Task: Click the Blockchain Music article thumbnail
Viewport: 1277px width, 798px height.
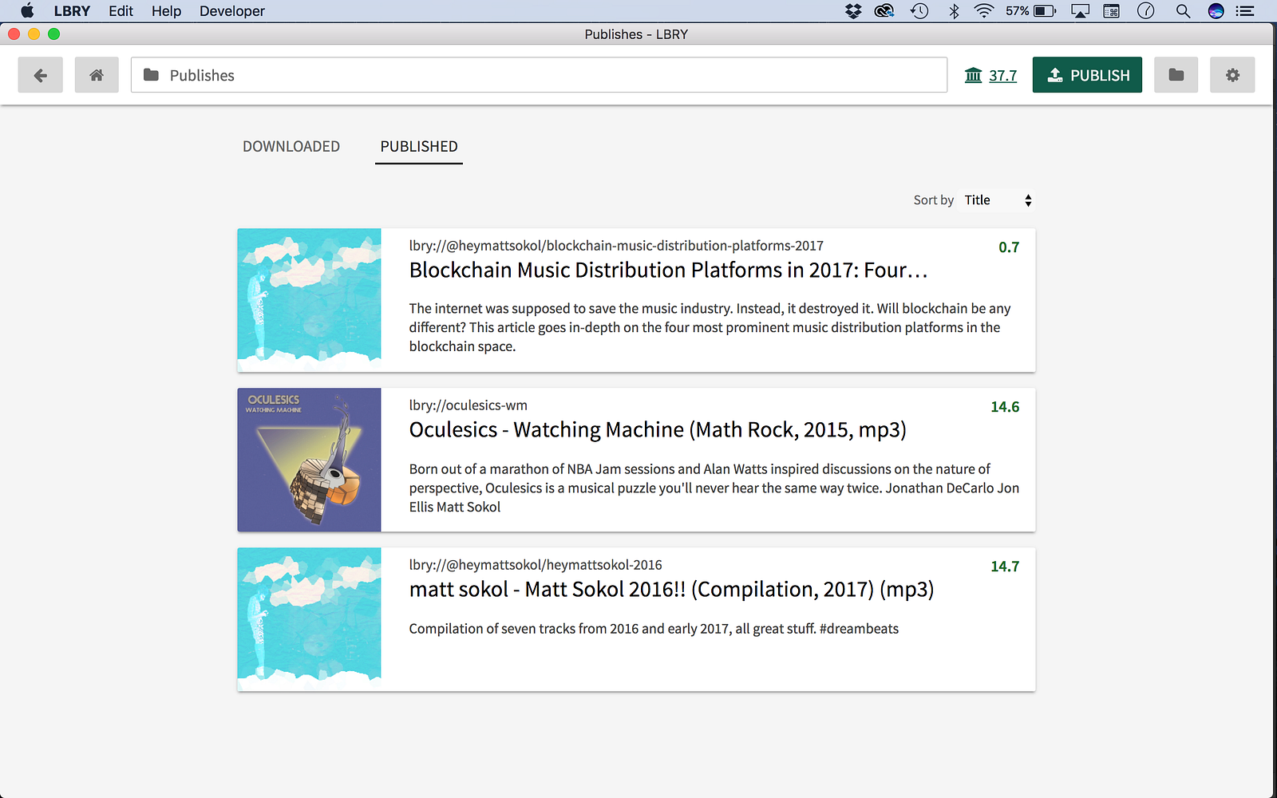Action: 309,300
